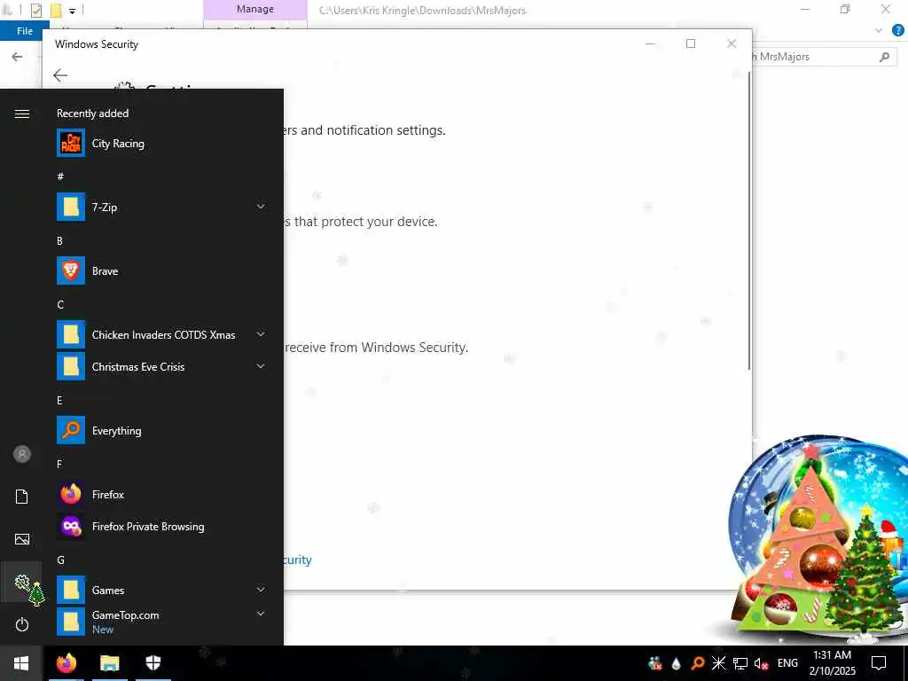
Task: Click the # section header
Action: pos(60,176)
